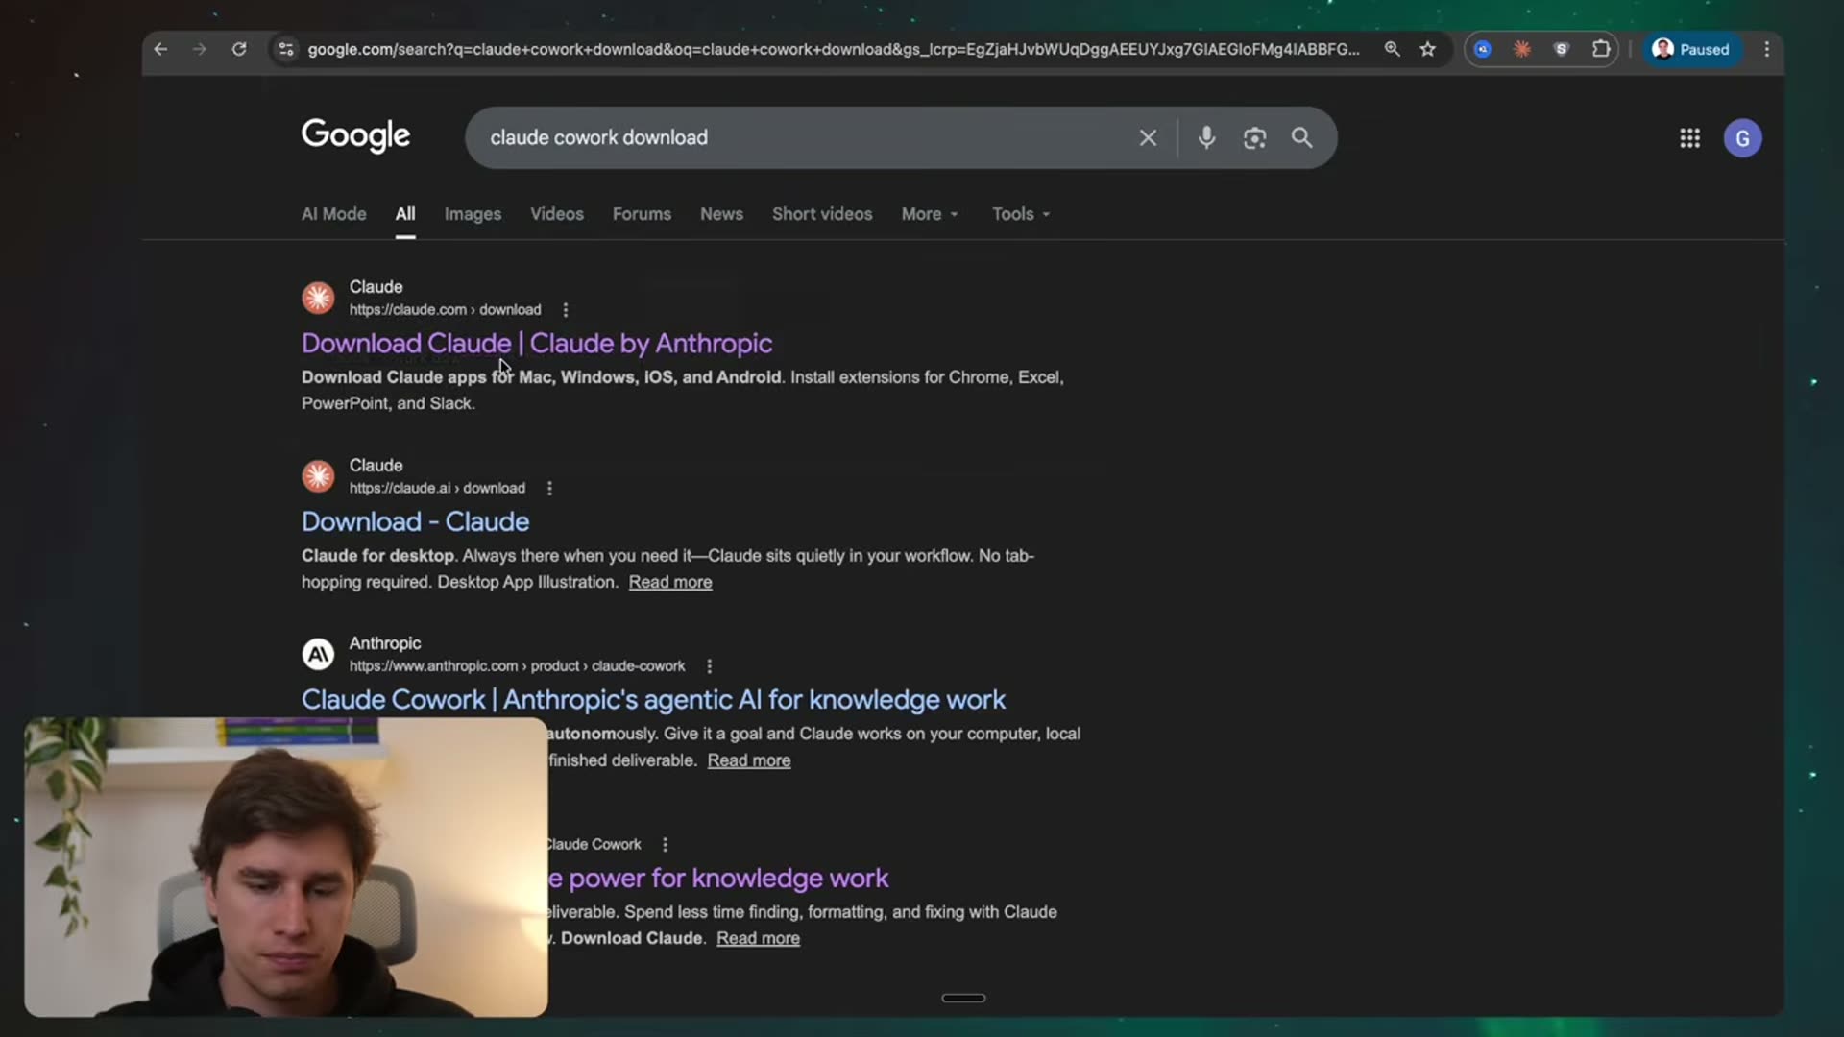
Task: Open options menu for claude.com result
Action: tap(566, 310)
